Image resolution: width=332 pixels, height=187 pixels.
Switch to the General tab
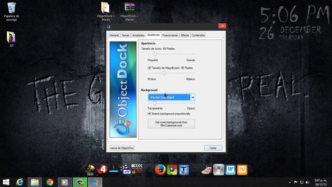[x=114, y=35]
